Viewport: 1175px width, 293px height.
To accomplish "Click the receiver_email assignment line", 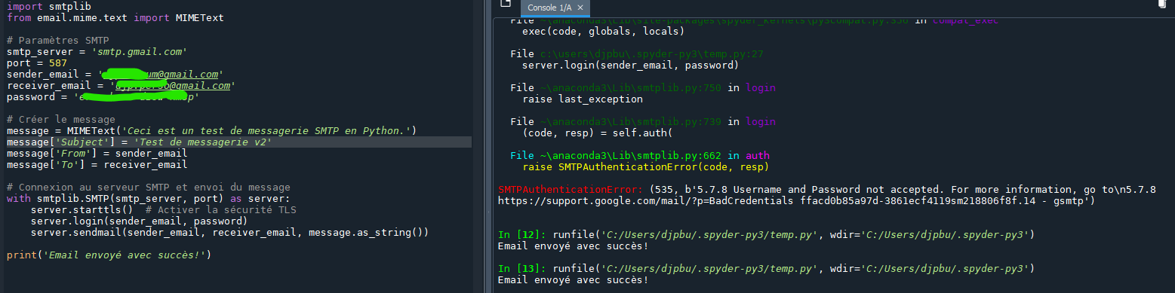I will click(x=121, y=86).
